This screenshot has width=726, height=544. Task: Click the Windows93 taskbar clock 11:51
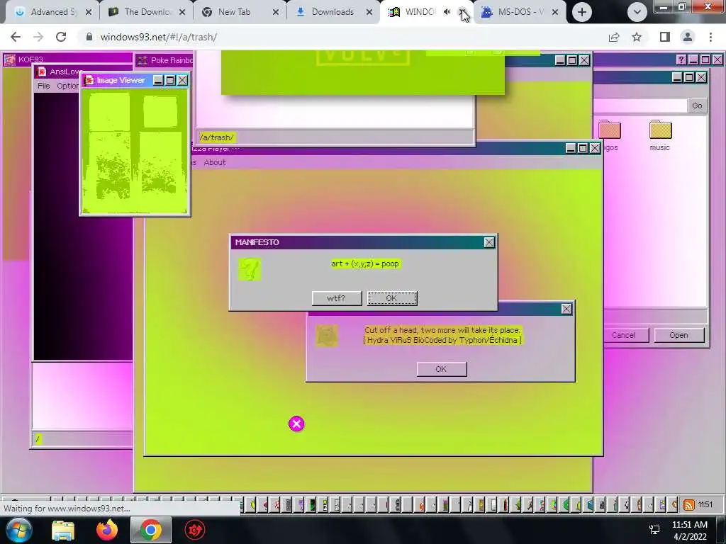click(x=705, y=504)
